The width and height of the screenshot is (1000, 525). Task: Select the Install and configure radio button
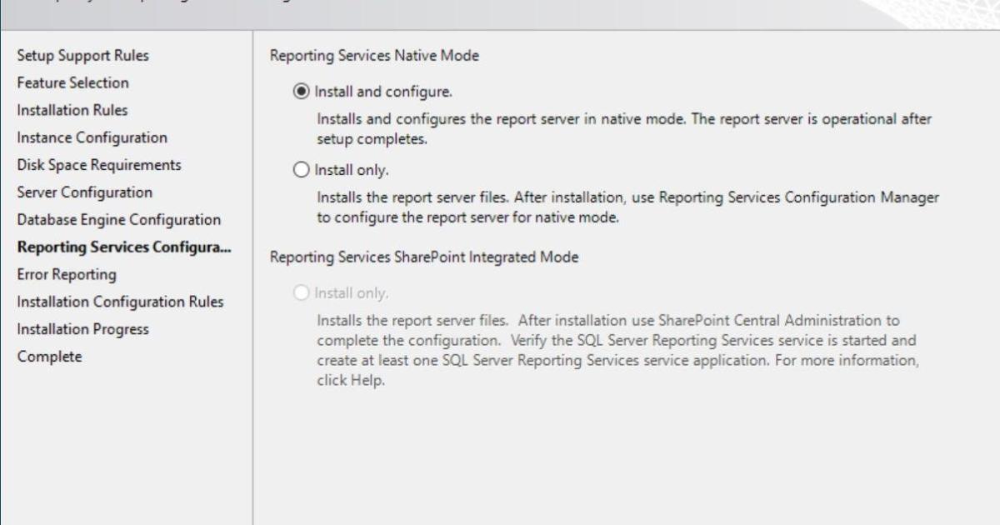click(x=302, y=92)
